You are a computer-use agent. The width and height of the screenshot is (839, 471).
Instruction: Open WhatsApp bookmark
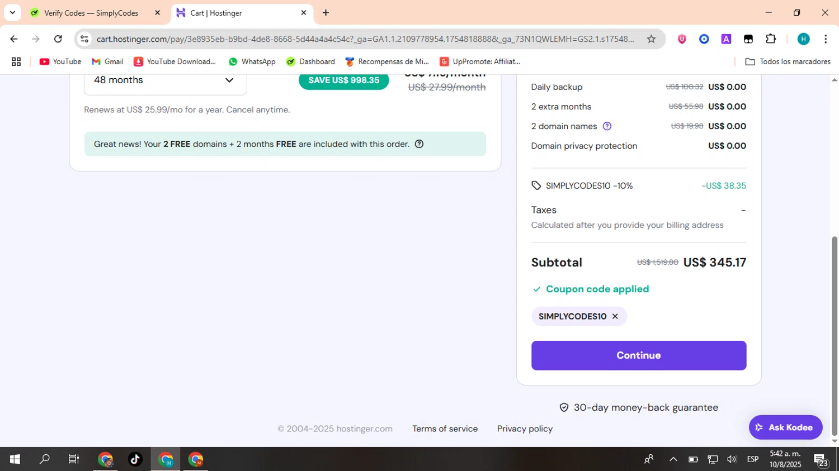point(252,61)
